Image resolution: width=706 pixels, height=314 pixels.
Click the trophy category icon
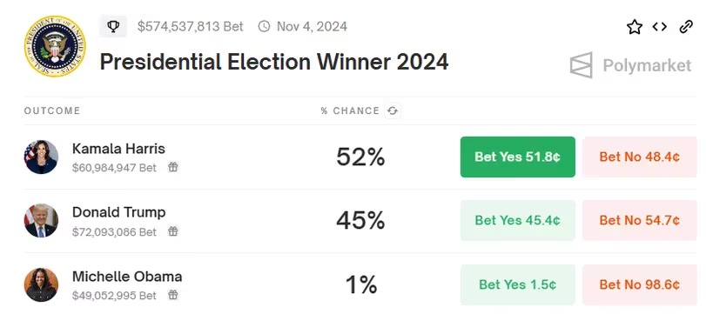(113, 27)
